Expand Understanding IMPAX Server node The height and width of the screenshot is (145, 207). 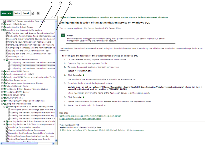[x=2, y=27]
